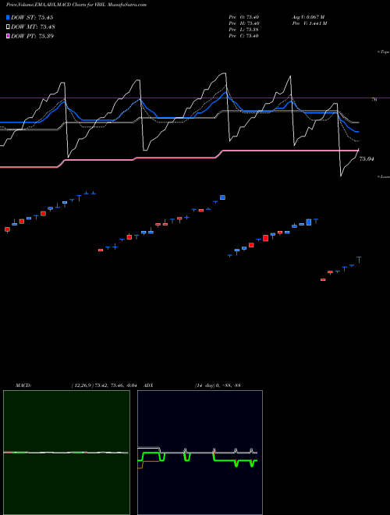
Task: Click the last candle at the chart's right edge
Action: (x=359, y=260)
